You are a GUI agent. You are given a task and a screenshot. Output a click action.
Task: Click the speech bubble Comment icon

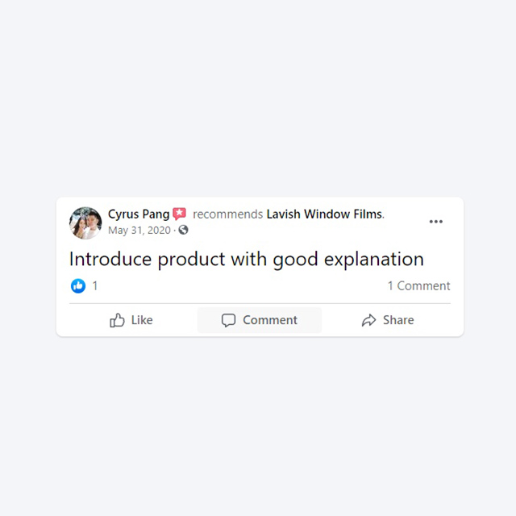pyautogui.click(x=228, y=320)
